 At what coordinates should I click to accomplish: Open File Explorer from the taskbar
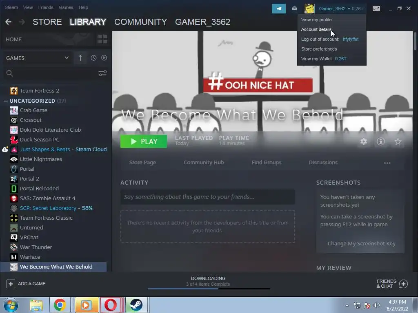click(x=36, y=305)
